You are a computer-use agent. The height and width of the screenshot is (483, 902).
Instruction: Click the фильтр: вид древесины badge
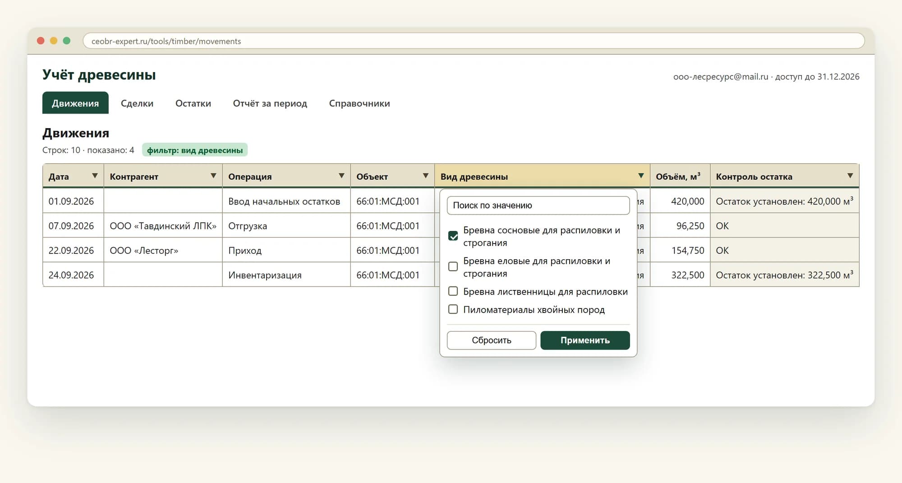point(195,150)
